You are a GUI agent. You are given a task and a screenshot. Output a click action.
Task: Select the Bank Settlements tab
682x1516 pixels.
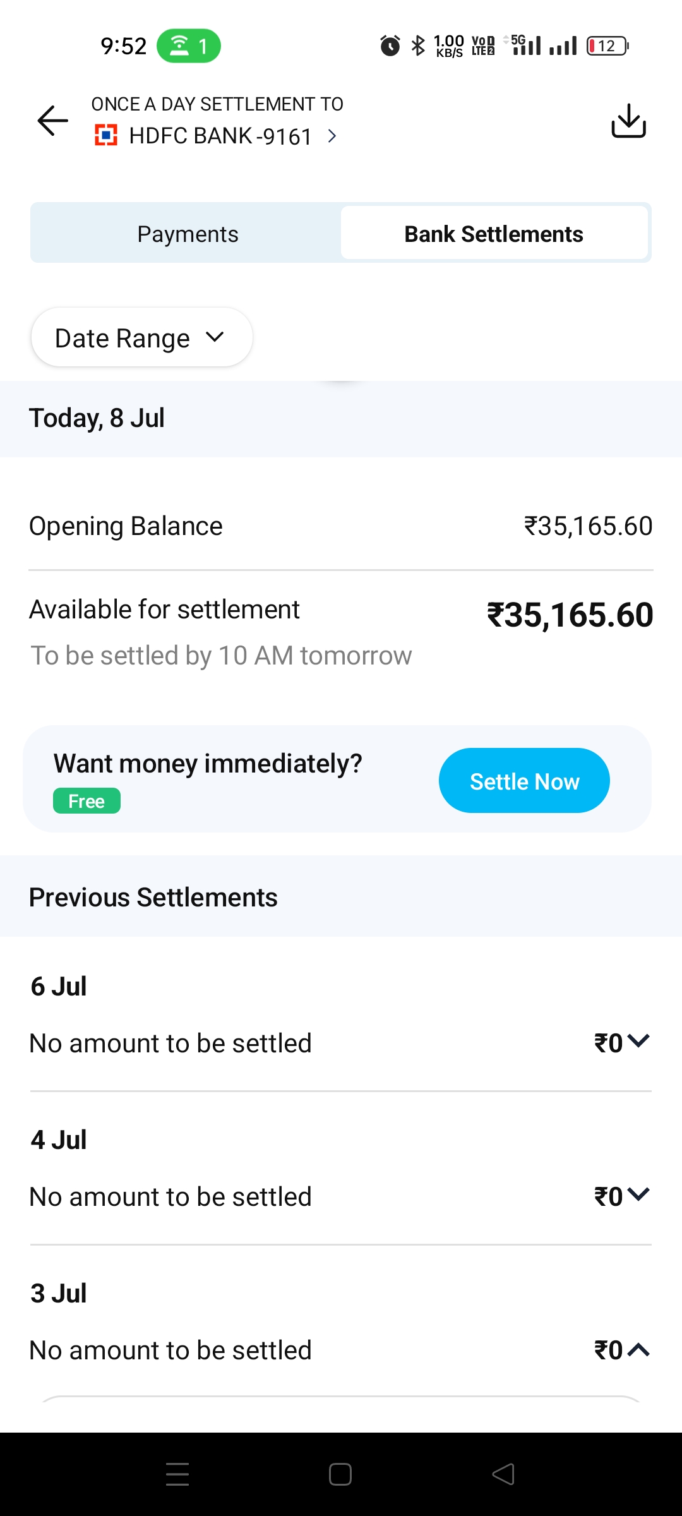click(494, 234)
